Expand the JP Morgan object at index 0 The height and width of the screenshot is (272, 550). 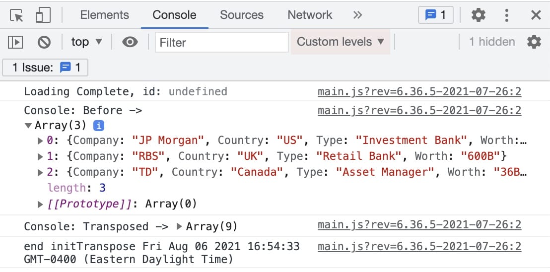coord(40,141)
